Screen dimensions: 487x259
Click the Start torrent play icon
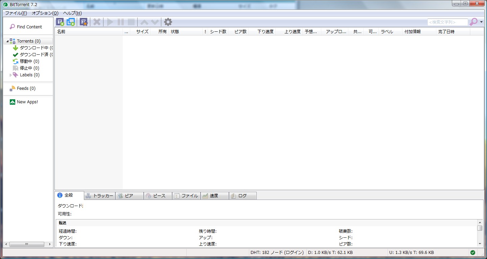(x=110, y=22)
